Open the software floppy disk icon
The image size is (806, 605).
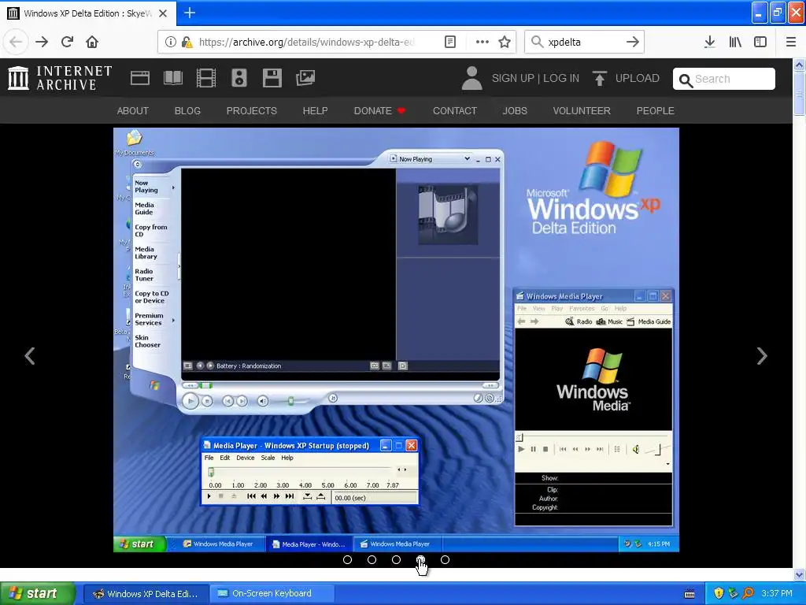(272, 78)
